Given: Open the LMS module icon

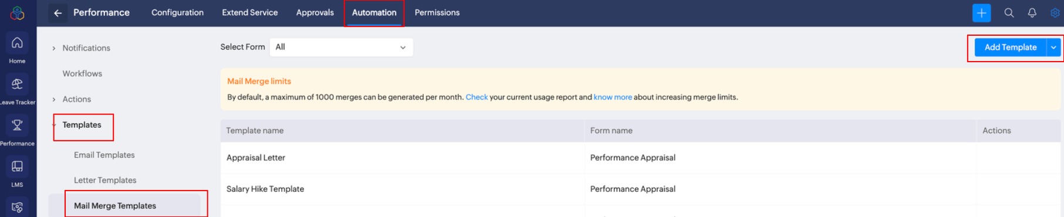Looking at the screenshot, I should point(17,167).
